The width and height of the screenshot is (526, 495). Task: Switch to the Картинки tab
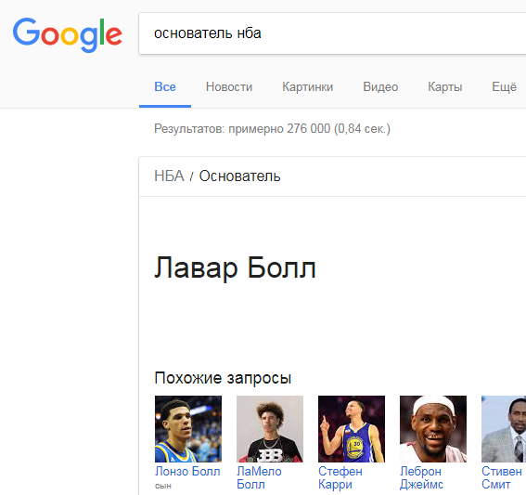(308, 86)
